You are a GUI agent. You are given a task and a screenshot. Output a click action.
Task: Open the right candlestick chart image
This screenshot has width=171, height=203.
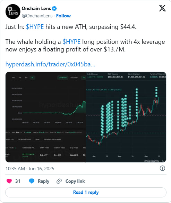pyautogui.click(x=126, y=117)
